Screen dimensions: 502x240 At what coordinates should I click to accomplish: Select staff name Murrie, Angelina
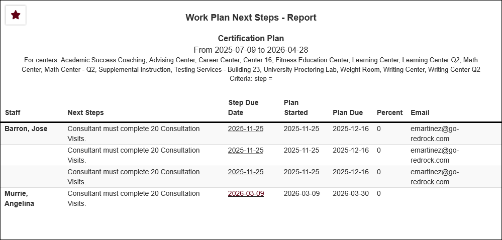point(19,198)
